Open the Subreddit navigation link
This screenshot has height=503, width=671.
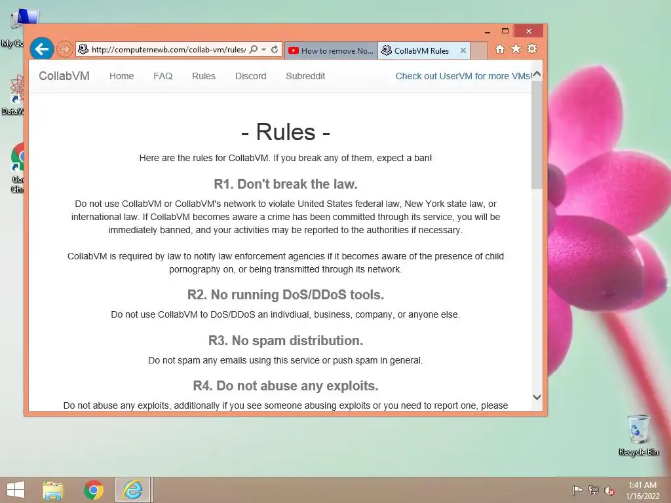click(305, 76)
